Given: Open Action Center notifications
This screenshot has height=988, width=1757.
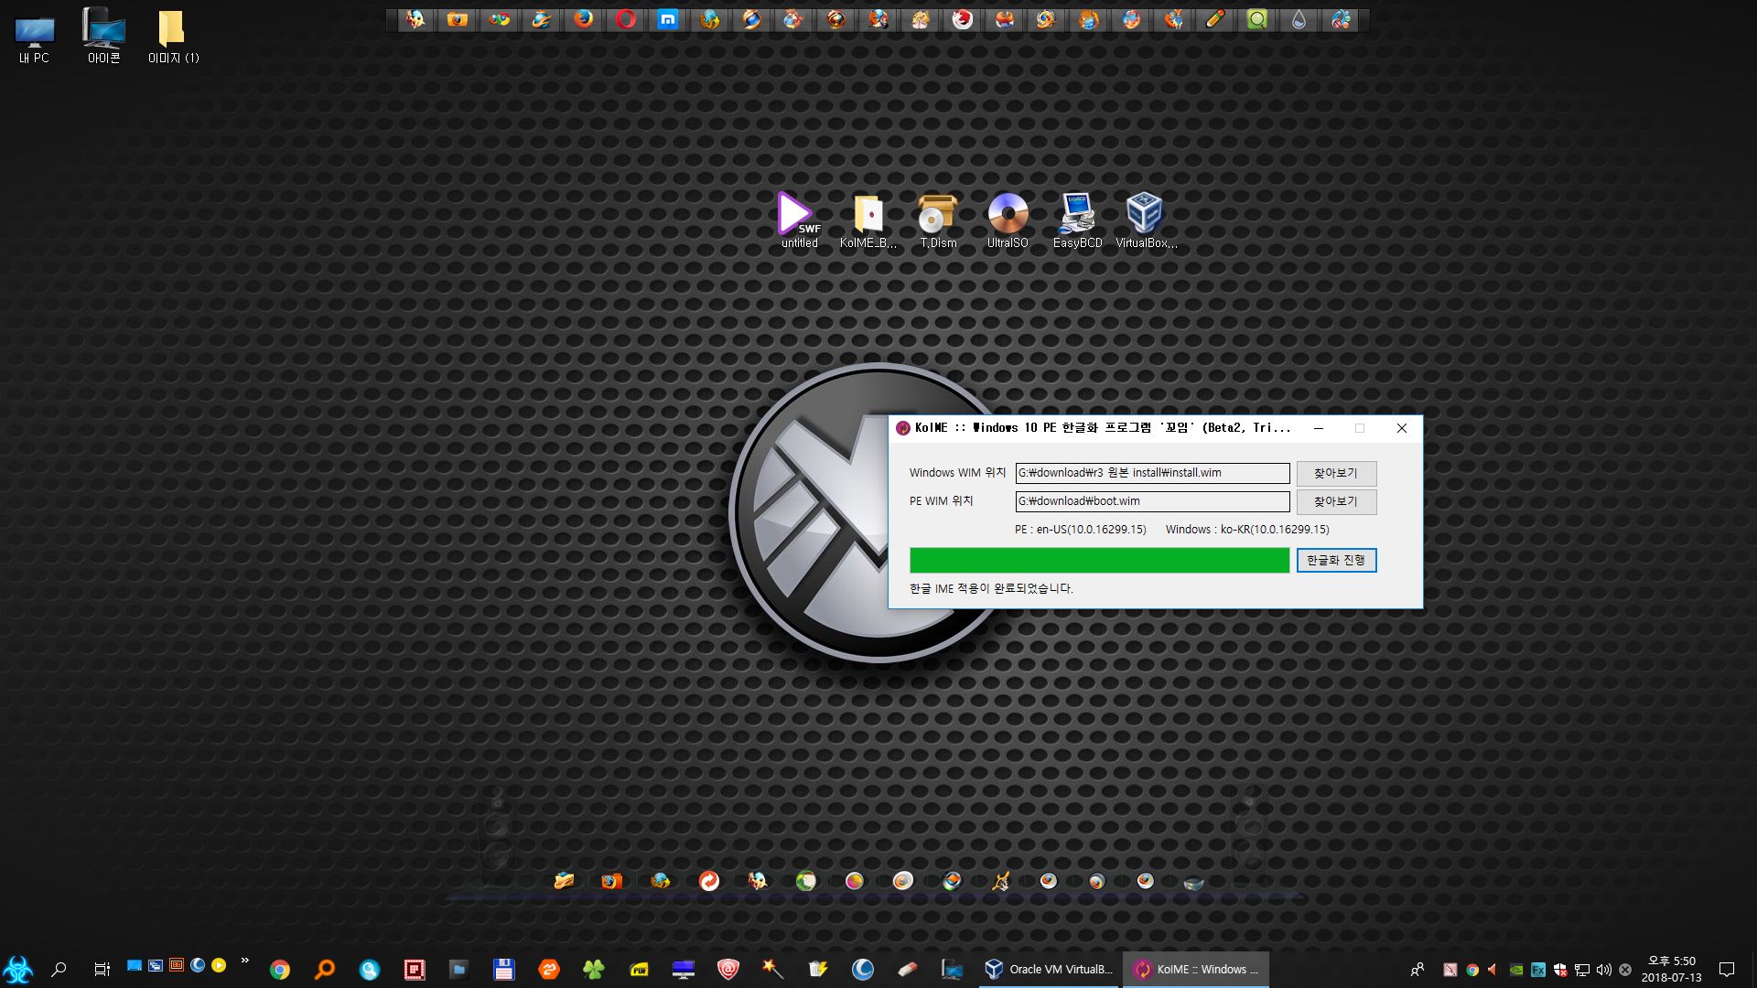Looking at the screenshot, I should (1727, 970).
